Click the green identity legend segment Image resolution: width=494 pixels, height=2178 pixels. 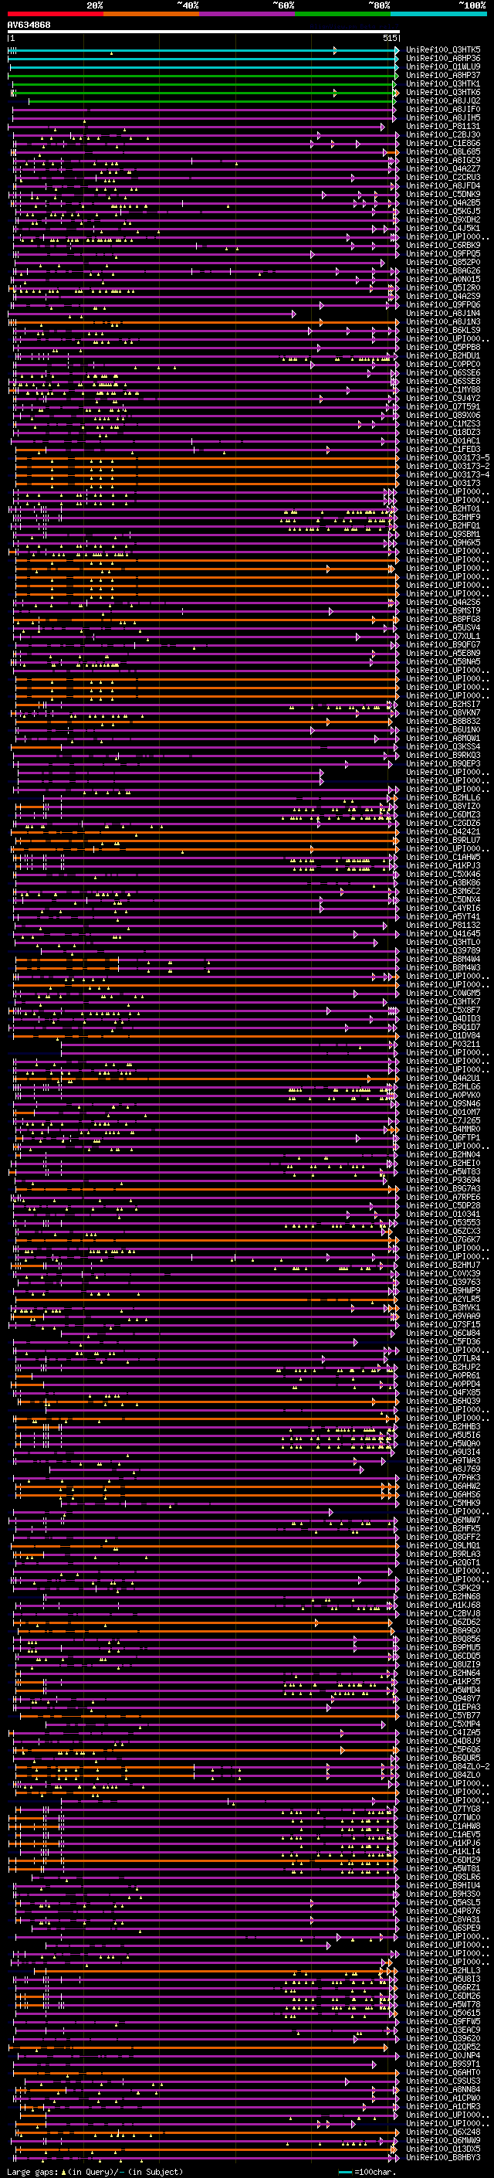pos(343,14)
